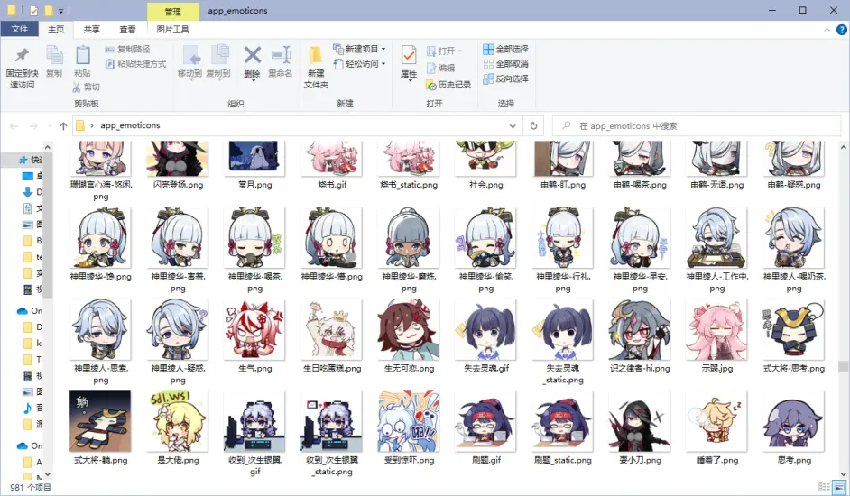Image resolution: width=850 pixels, height=496 pixels.
Task: Click the Copy (复制) ribbon icon
Action: 54,55
